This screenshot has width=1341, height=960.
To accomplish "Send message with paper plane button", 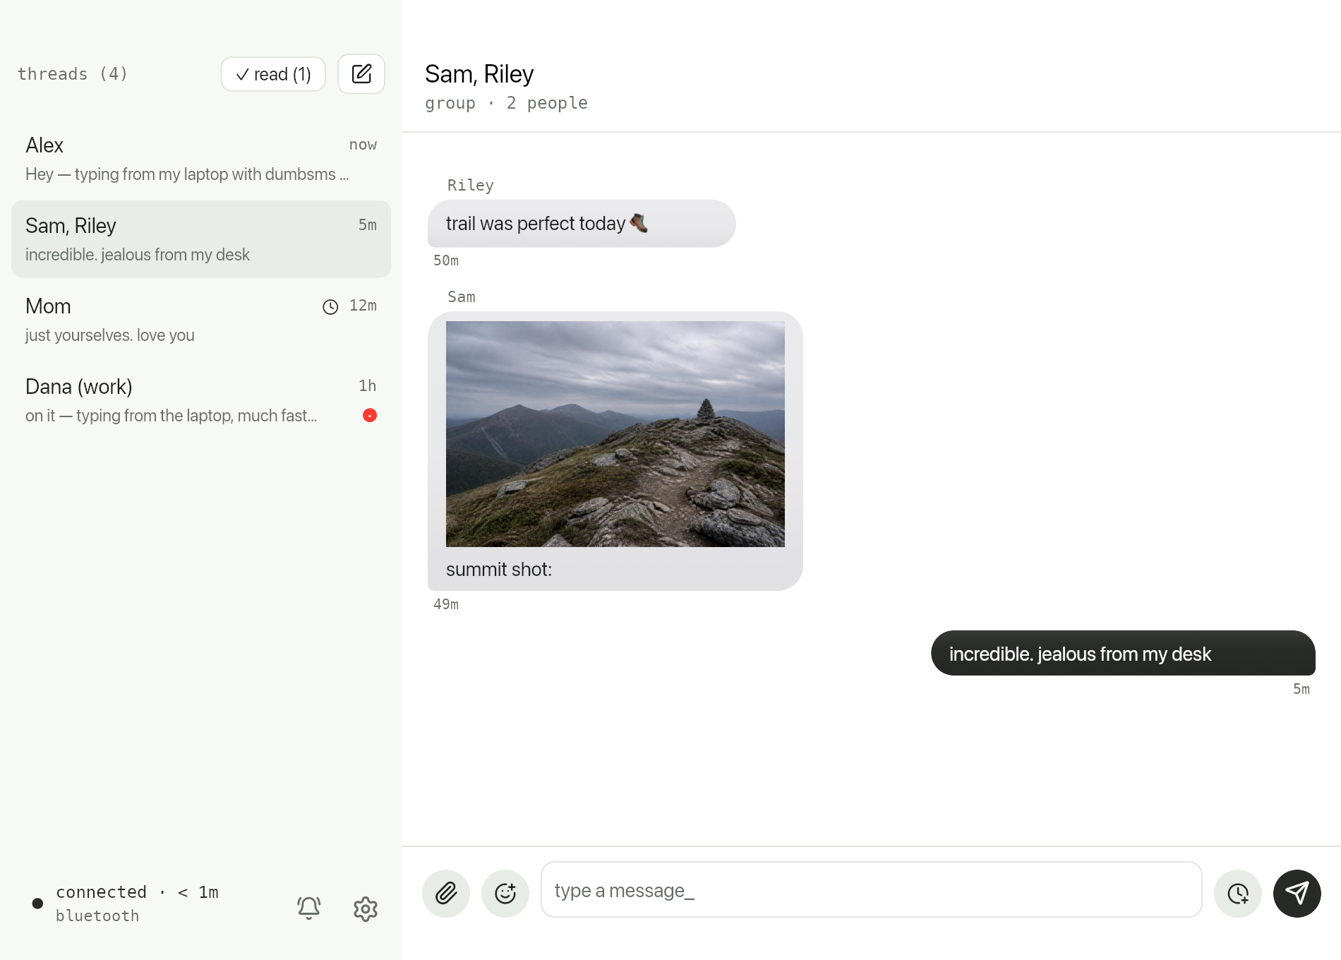I will (x=1297, y=894).
